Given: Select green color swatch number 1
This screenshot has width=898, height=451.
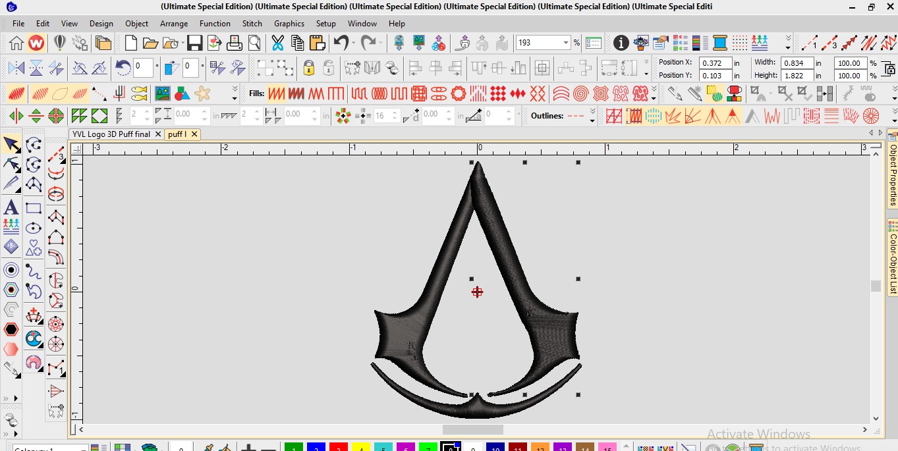Looking at the screenshot, I should pyautogui.click(x=294, y=448).
